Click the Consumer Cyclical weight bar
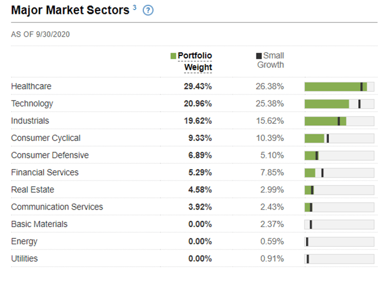 click(x=314, y=138)
